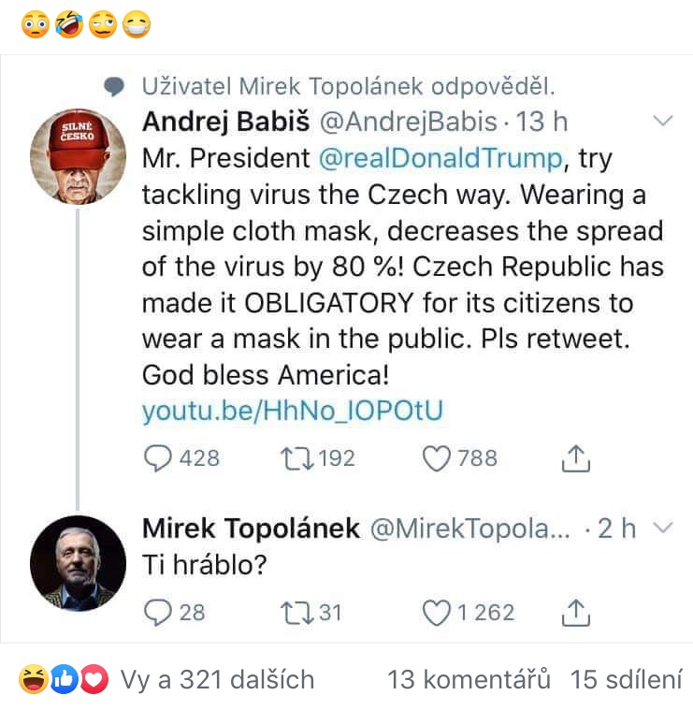Click the reaction emoji icons below post
The image size is (693, 710).
tap(63, 680)
